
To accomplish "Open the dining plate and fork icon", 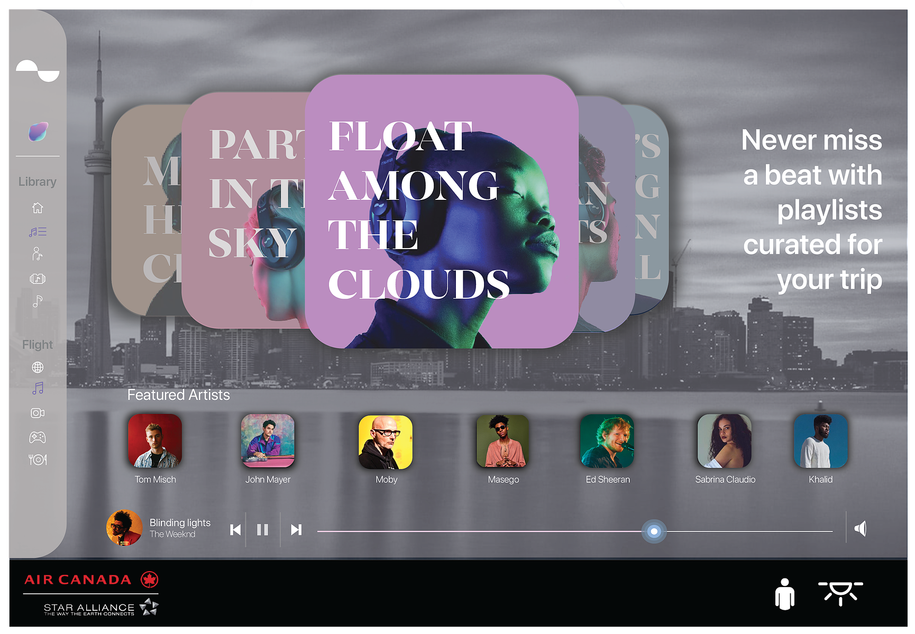I will tap(38, 460).
